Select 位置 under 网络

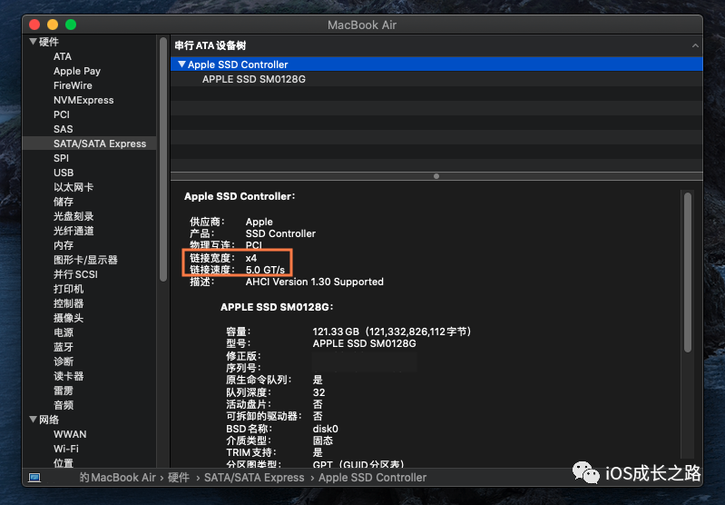point(64,463)
